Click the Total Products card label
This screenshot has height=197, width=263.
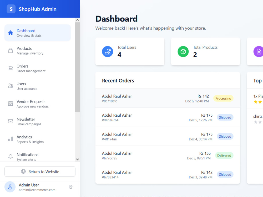(x=205, y=47)
